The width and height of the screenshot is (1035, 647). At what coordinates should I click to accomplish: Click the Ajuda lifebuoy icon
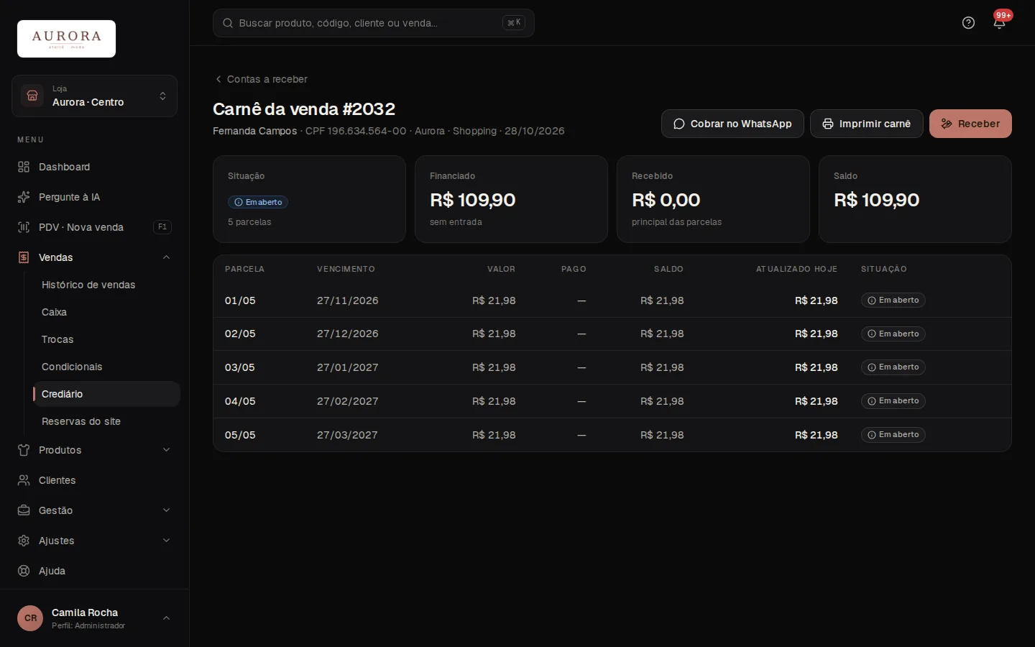point(24,571)
